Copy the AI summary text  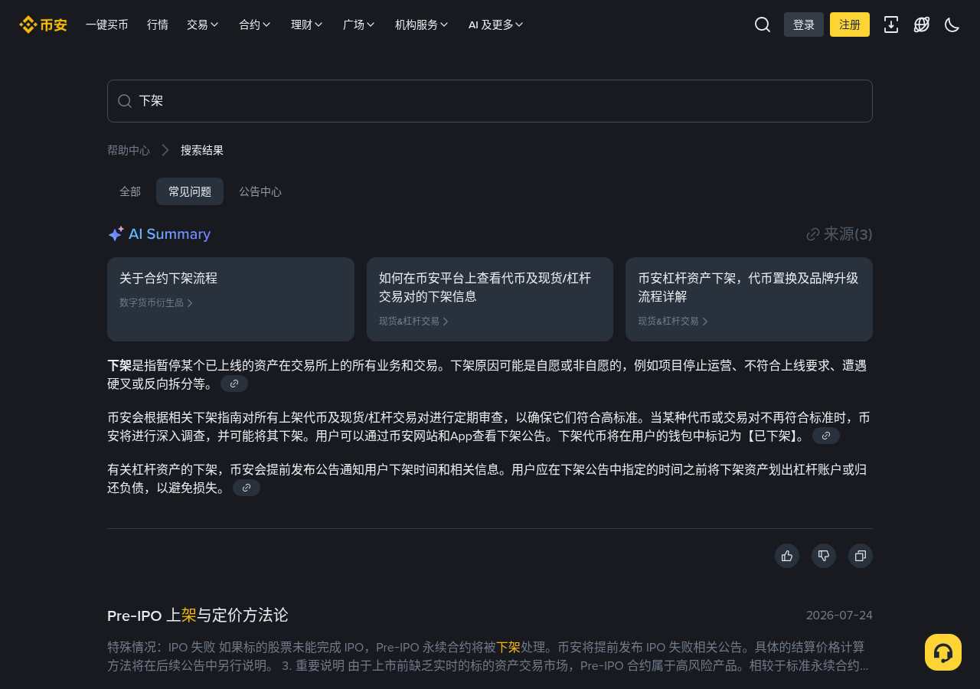pyautogui.click(x=861, y=556)
